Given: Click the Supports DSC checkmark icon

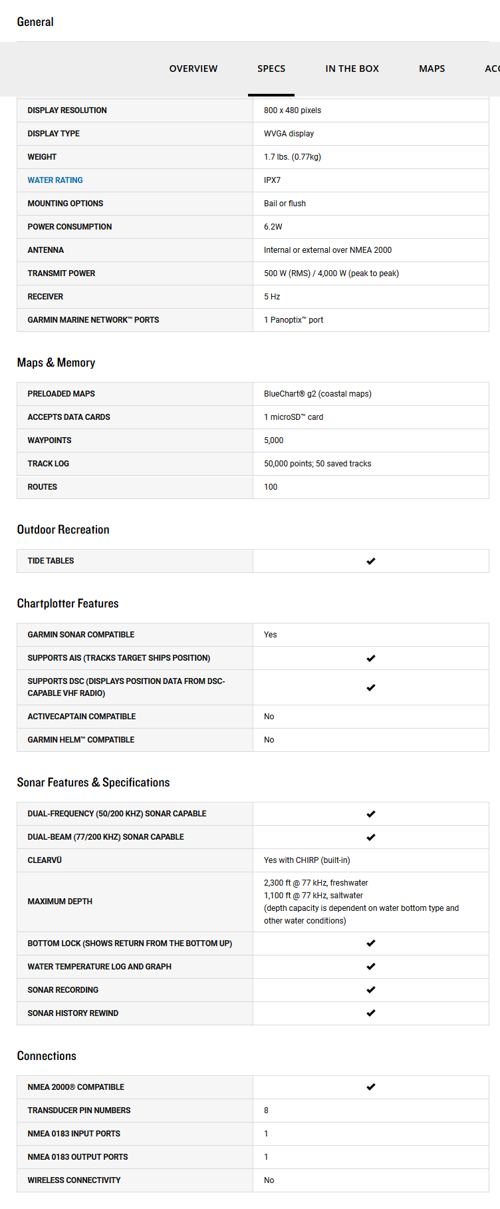Looking at the screenshot, I should click(371, 687).
